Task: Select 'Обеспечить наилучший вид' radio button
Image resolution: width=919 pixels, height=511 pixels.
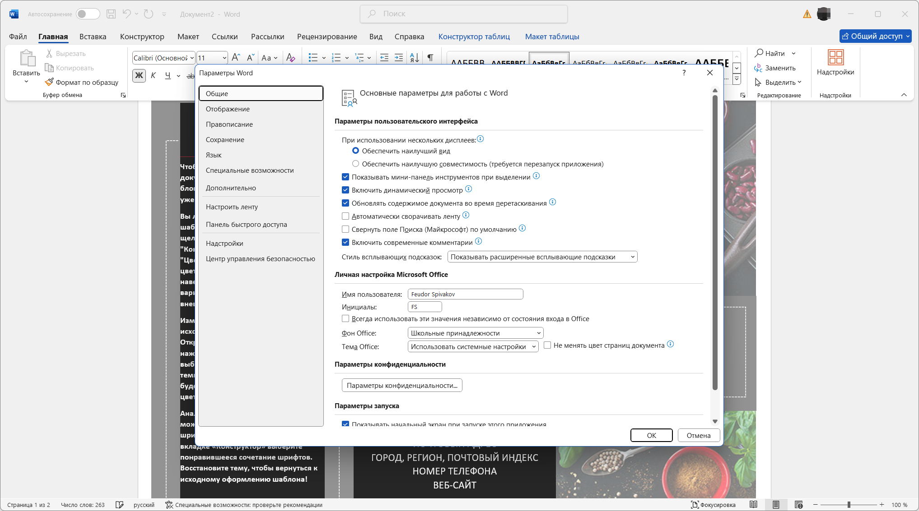Action: click(356, 151)
